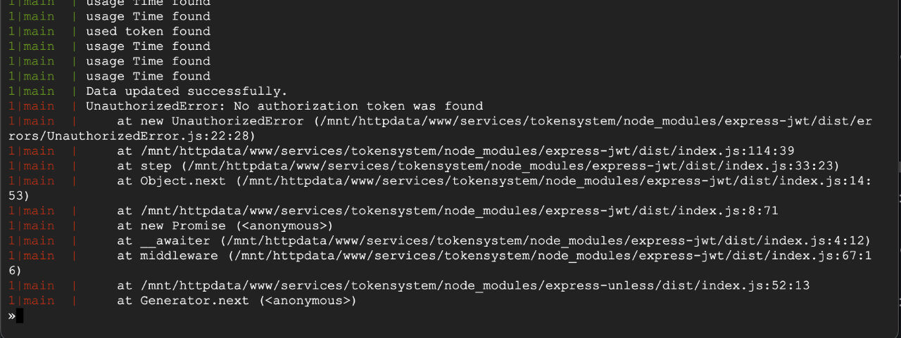Click the terminal prompt cursor after »
The width and height of the screenshot is (901, 338).
click(20, 316)
